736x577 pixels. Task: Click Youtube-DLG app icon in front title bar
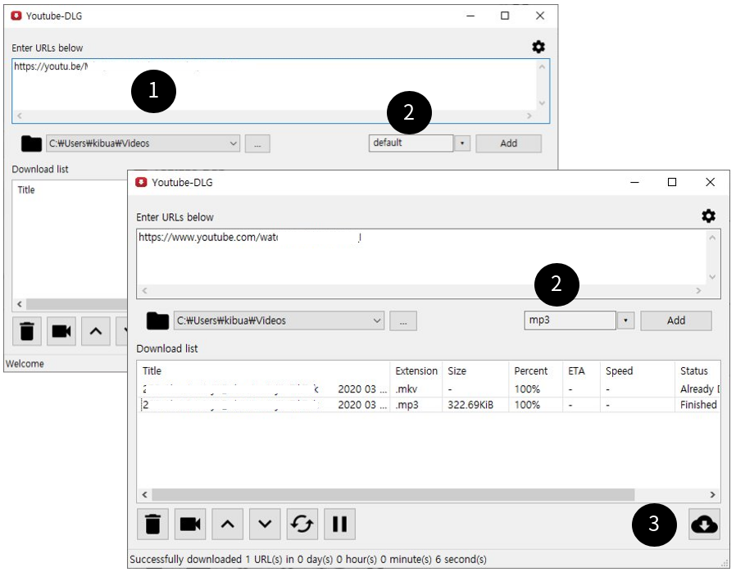tap(141, 182)
